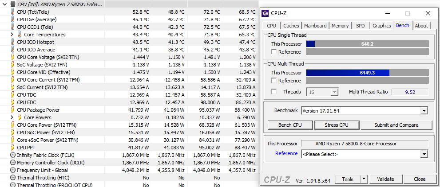Click the thermometer icon beside CPU IOD Hotspot
Screen dimensions: 440x187
point(12,42)
